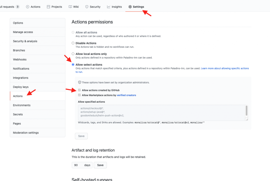Open Security & analysis settings
The height and width of the screenshot is (181, 270).
coord(37,41)
